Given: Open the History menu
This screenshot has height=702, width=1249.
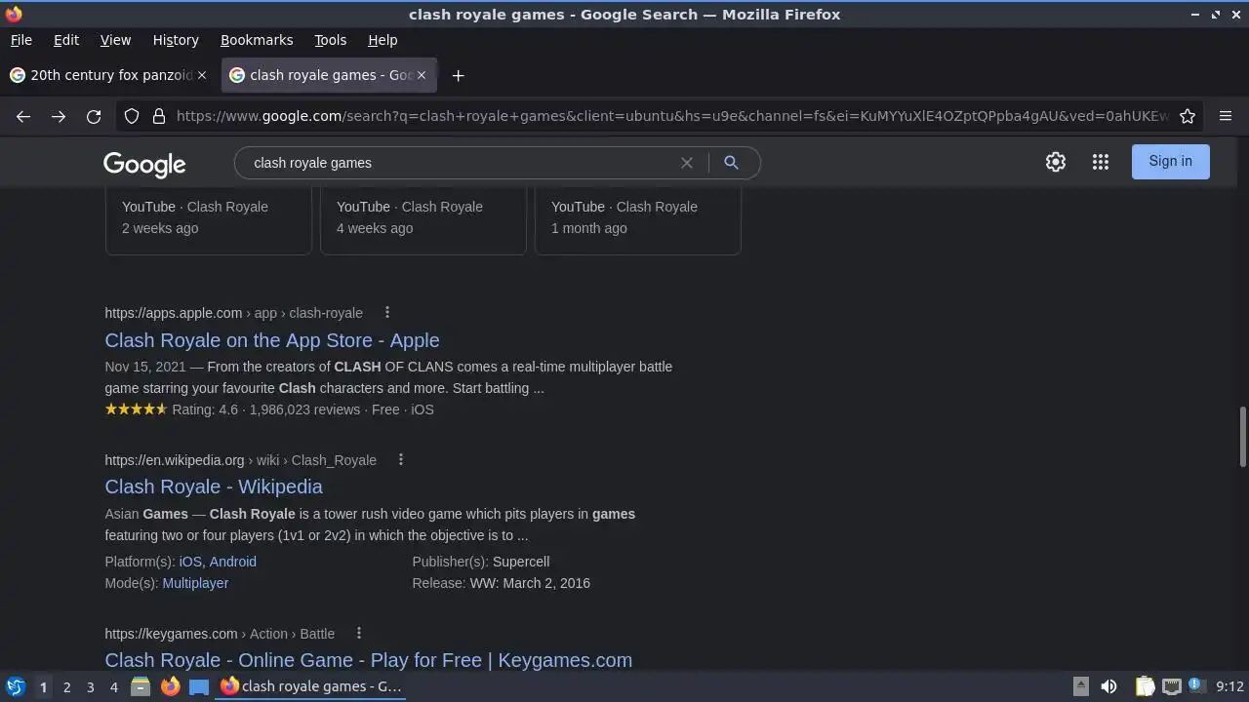Looking at the screenshot, I should (x=176, y=40).
